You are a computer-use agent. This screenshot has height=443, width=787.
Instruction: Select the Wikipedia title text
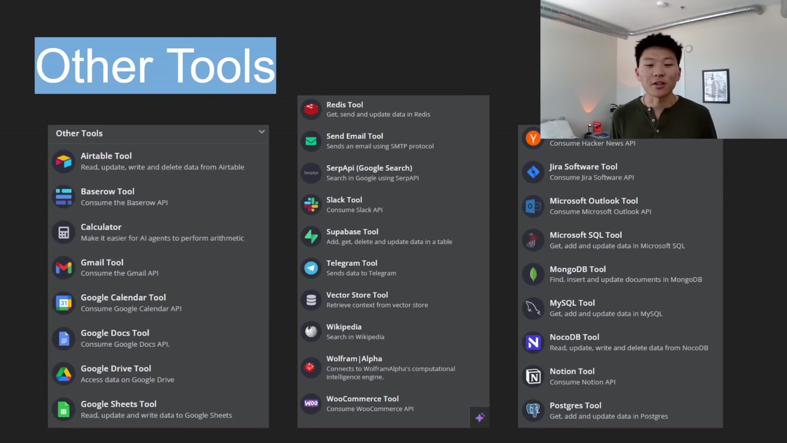[344, 327]
